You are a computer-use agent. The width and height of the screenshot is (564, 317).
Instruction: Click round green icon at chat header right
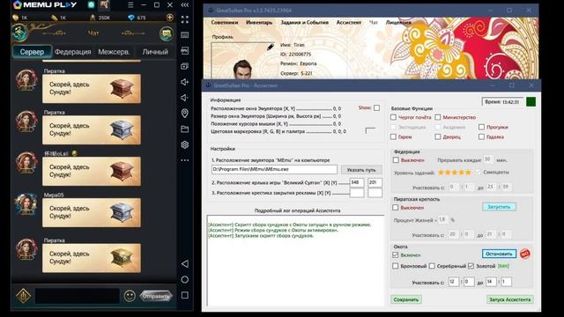pos(166,33)
